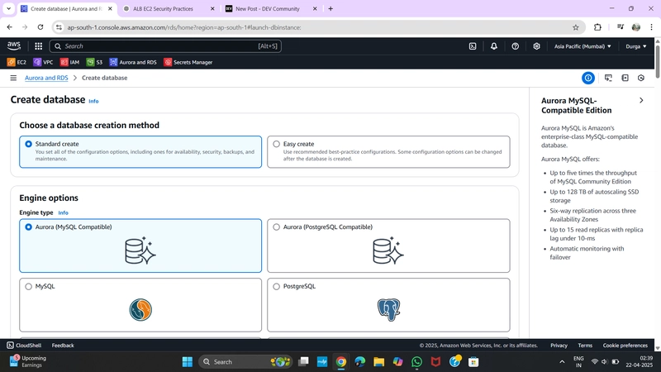Open the Durga account dropdown
Screen dimensions: 661x372
(635, 46)
